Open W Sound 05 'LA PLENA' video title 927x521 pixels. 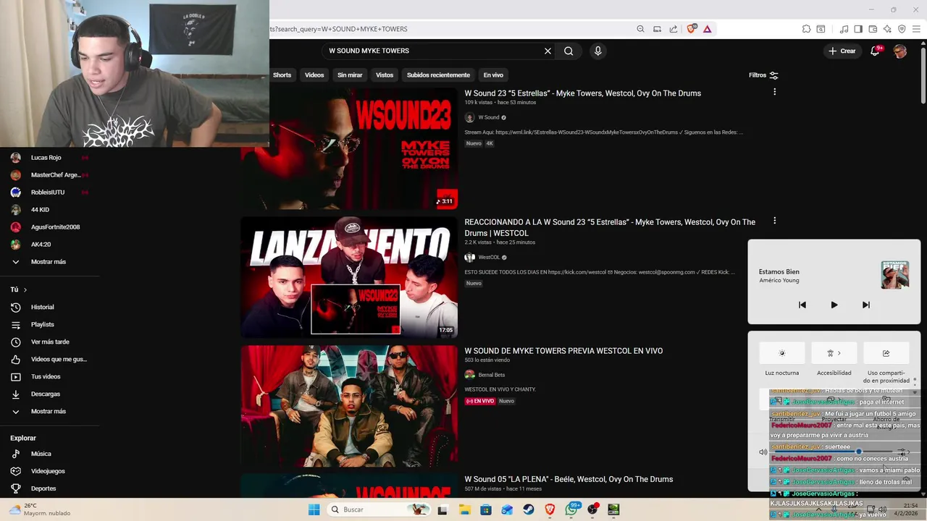pos(569,479)
